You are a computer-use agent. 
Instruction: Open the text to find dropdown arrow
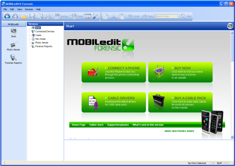[178, 16]
